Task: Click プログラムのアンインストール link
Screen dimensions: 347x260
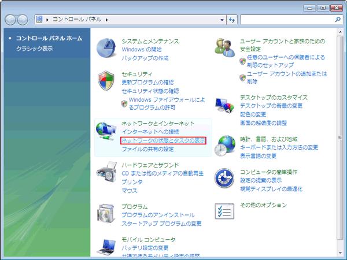Action: tap(158, 215)
